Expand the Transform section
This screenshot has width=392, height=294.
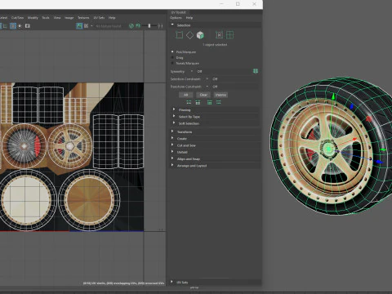pos(172,131)
